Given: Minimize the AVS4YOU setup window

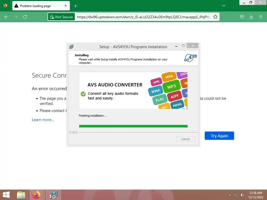Looking at the screenshot, I should (x=176, y=46).
